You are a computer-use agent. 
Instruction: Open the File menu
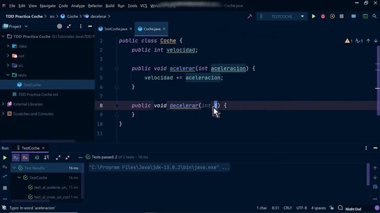point(12,5)
